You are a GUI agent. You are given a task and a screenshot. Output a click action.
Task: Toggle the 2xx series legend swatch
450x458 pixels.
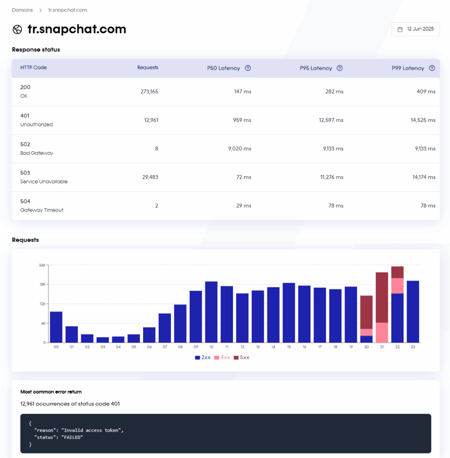198,357
